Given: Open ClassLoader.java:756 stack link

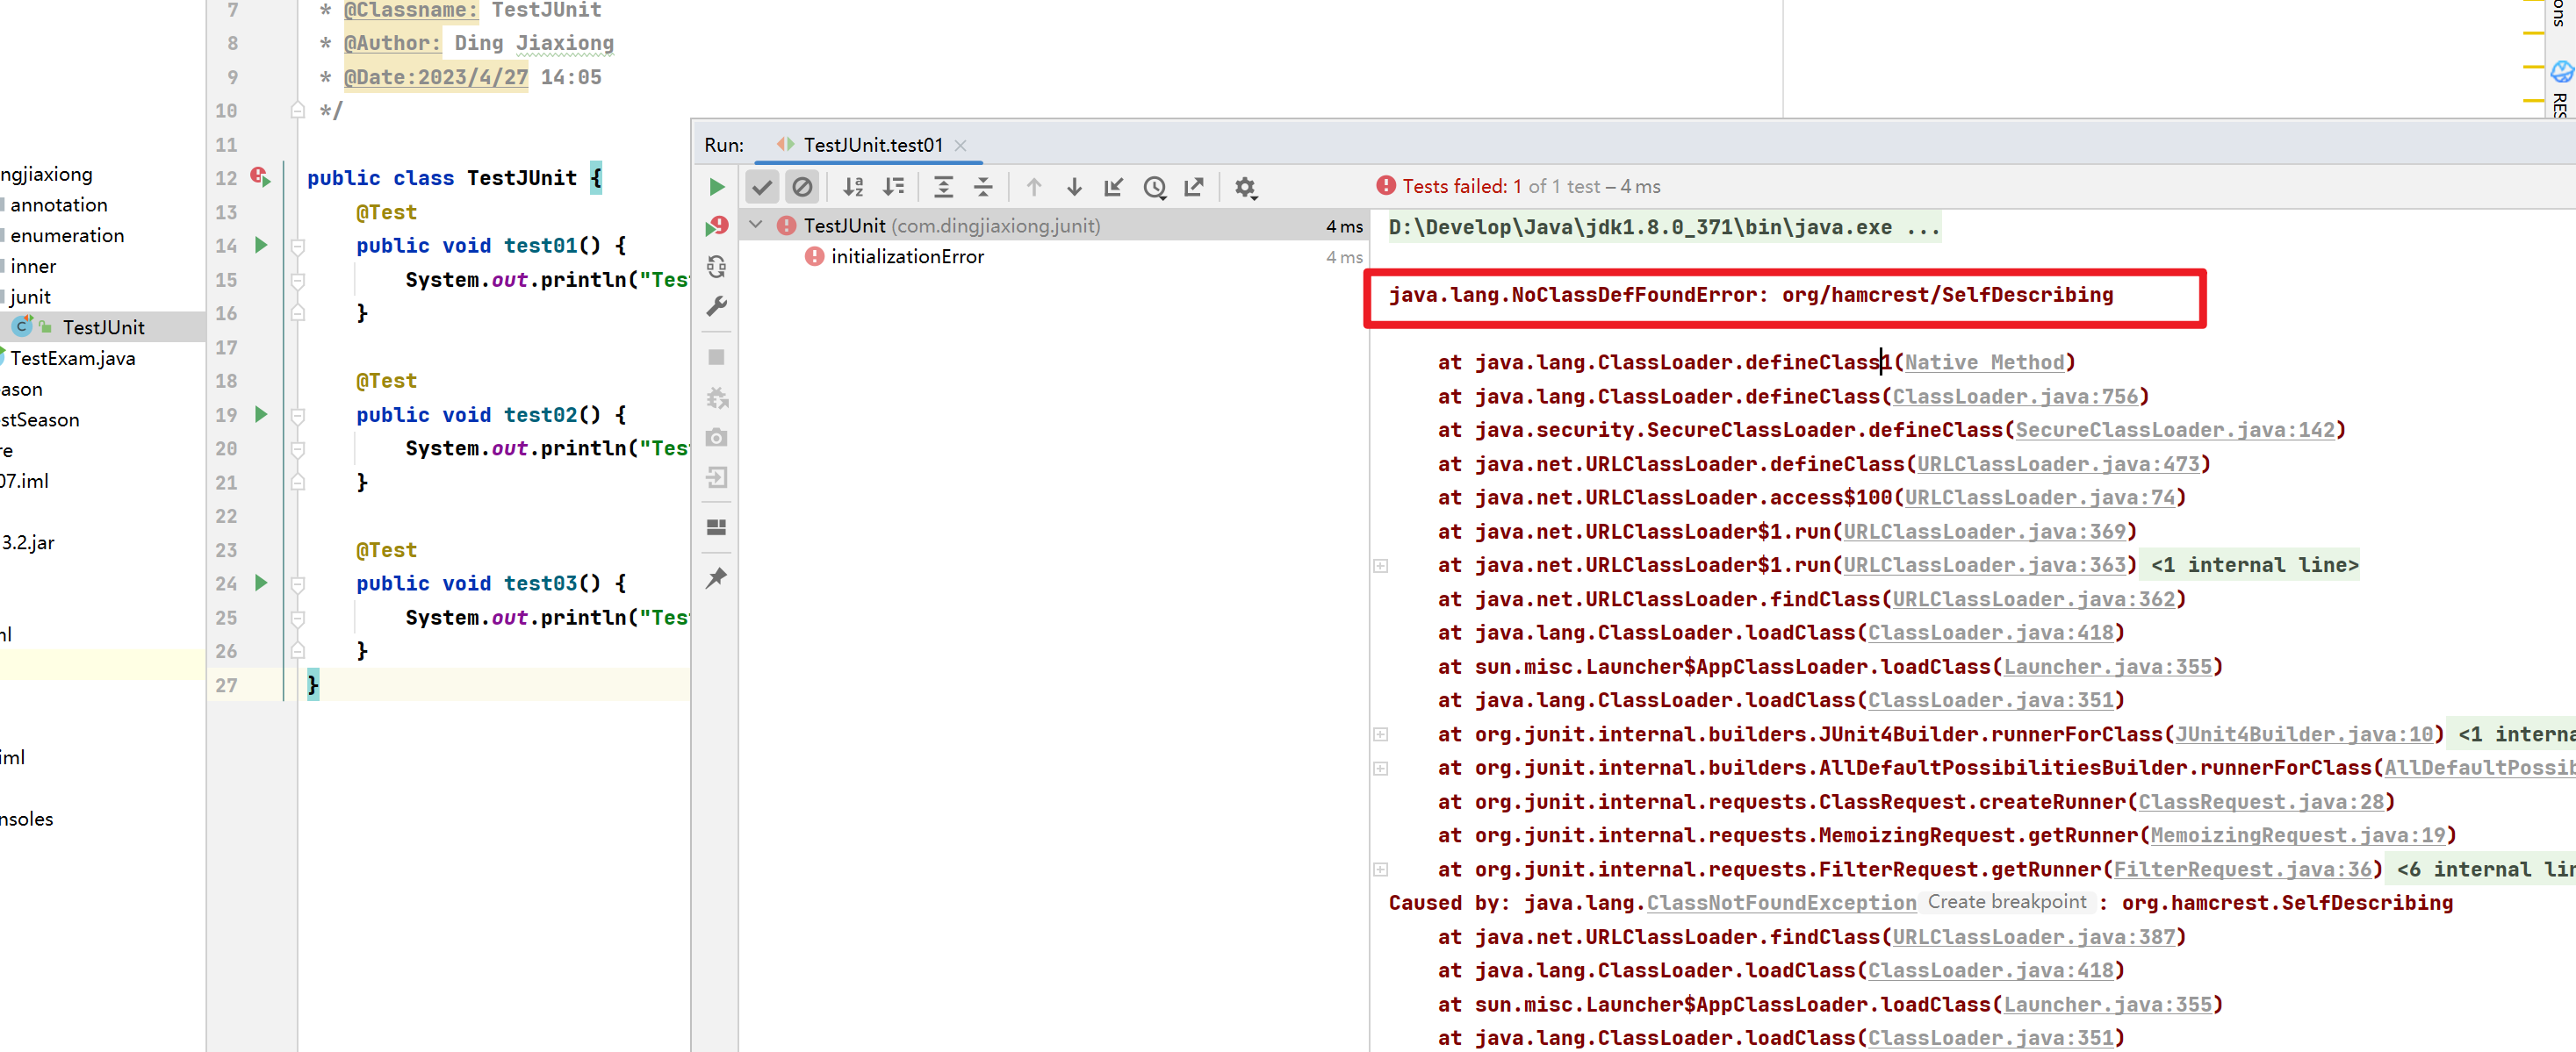Looking at the screenshot, I should (x=2014, y=397).
